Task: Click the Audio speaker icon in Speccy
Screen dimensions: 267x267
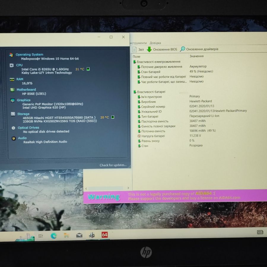Action: [14, 138]
